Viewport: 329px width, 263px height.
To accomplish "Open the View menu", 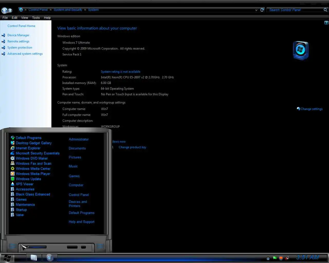I will (25, 18).
